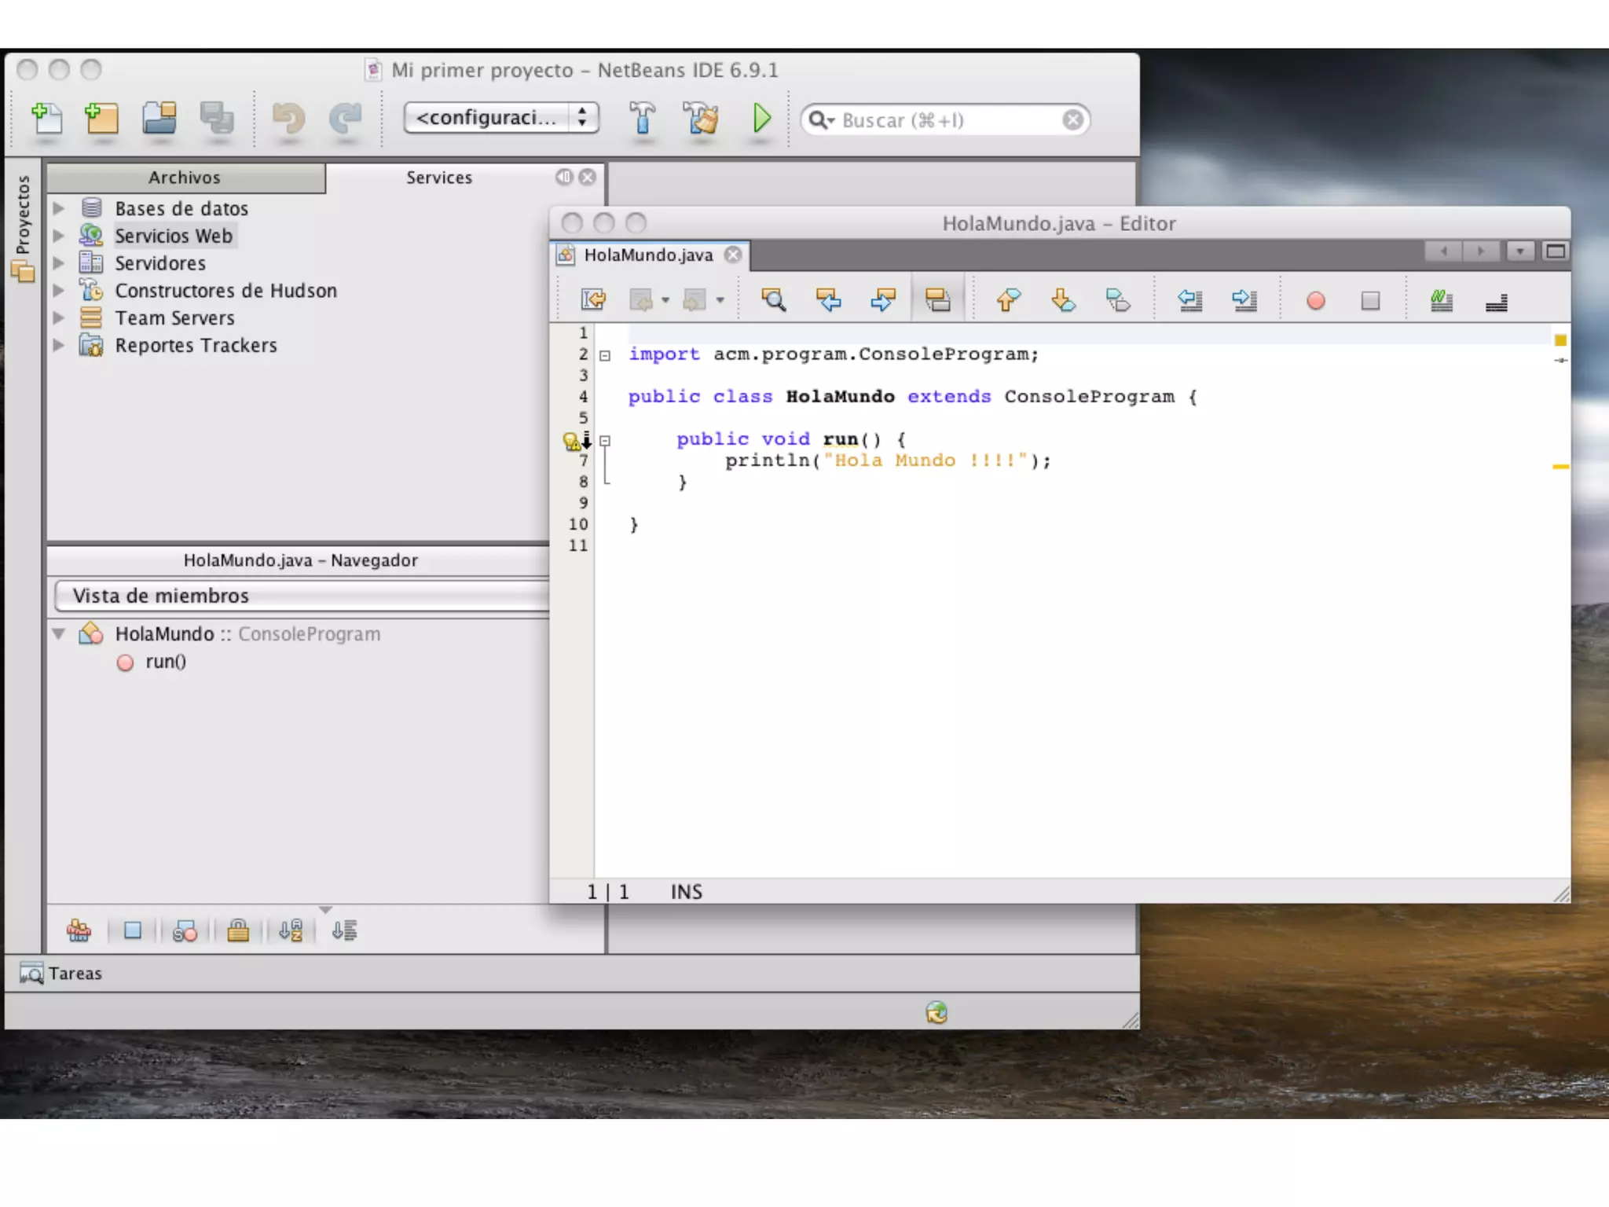Expand the Bases de datos node
Image resolution: width=1609 pixels, height=1207 pixels.
tap(59, 208)
